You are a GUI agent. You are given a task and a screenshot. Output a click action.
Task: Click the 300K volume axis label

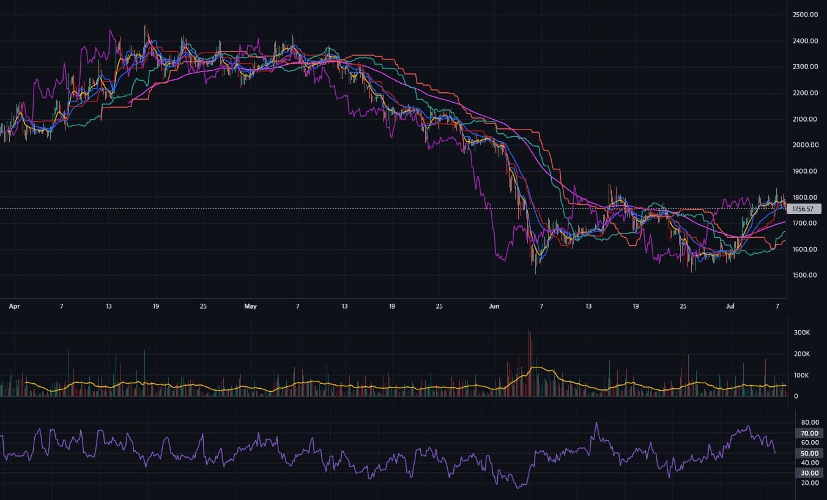802,333
